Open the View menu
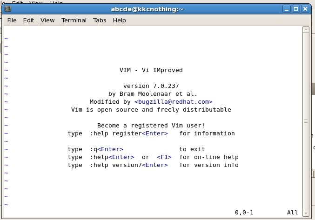This screenshot has height=220, width=315. click(47, 20)
